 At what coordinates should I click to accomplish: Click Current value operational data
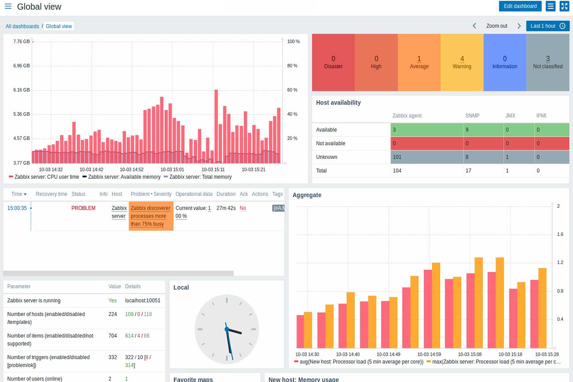point(193,212)
